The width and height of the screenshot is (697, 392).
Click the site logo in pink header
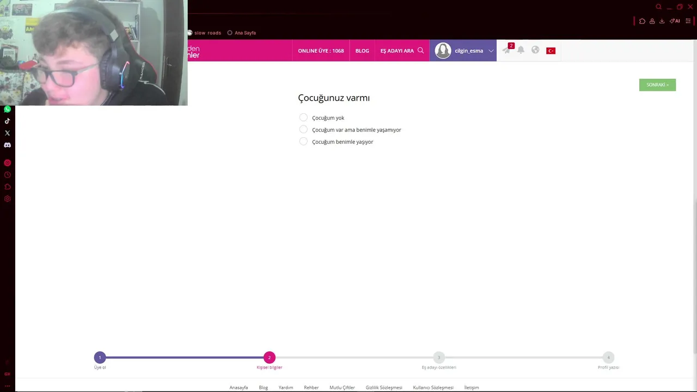(194, 51)
